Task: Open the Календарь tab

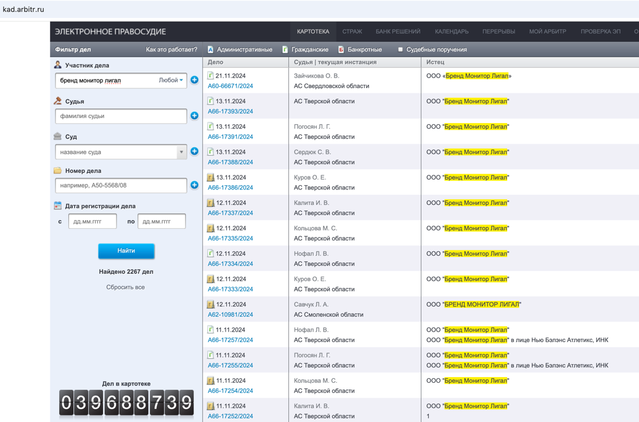Action: tap(452, 31)
